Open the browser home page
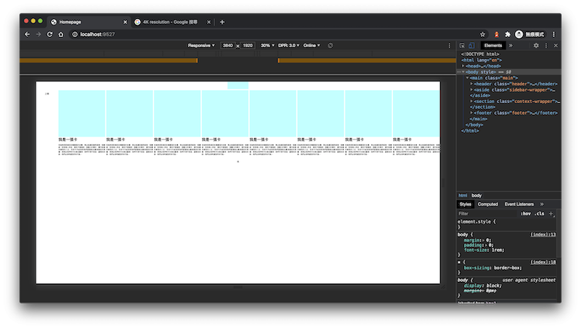581x329 pixels. pos(61,34)
